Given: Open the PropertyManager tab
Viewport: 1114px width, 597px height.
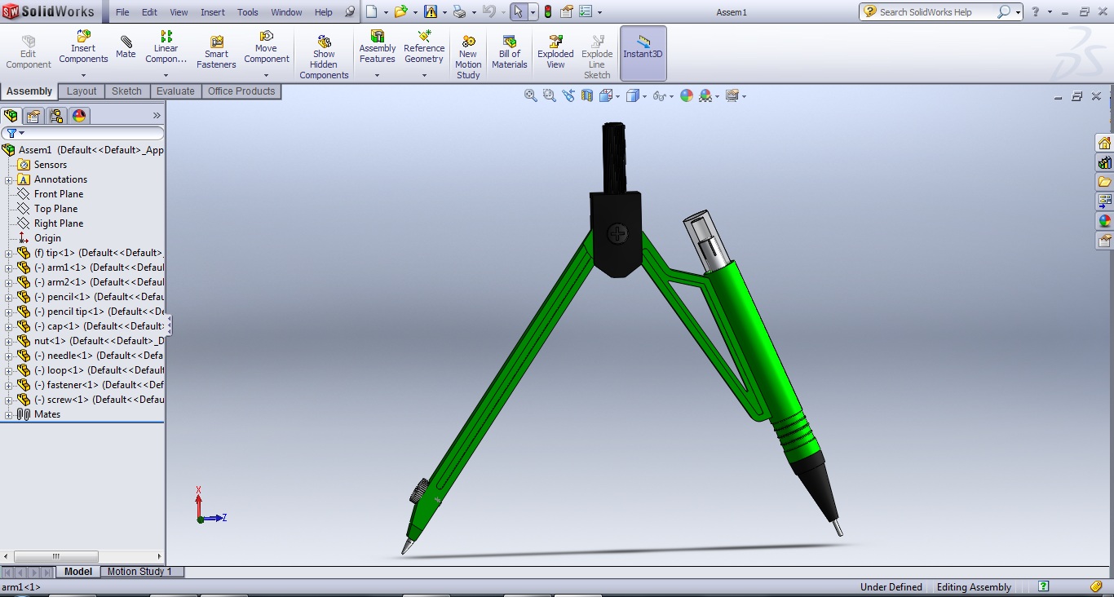Looking at the screenshot, I should coord(33,115).
